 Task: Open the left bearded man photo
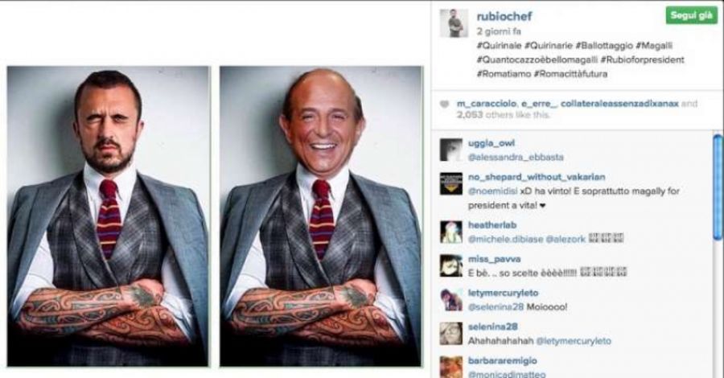pos(108,216)
